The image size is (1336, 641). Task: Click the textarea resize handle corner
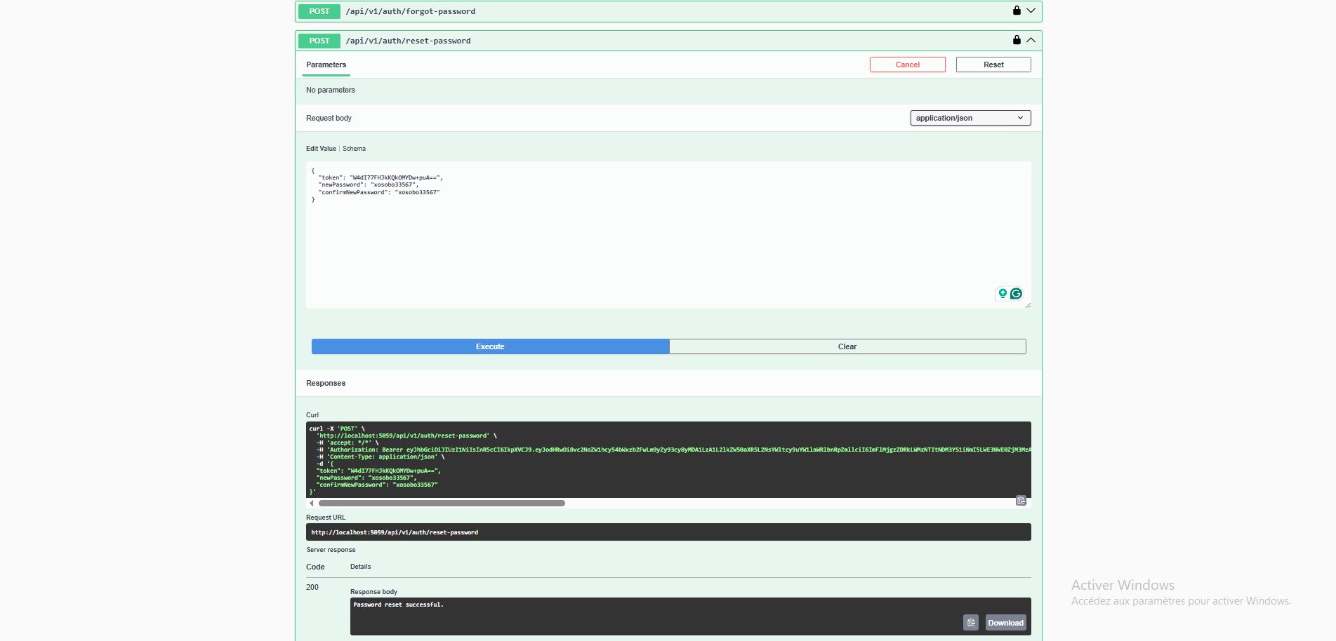[x=1028, y=305]
